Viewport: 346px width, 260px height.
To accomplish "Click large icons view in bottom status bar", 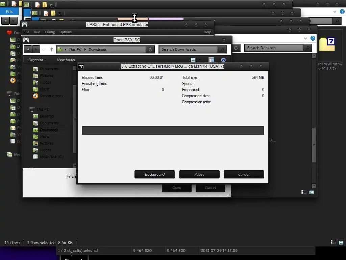I will coord(341,242).
